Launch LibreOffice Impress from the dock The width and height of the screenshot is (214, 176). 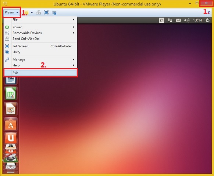11,109
